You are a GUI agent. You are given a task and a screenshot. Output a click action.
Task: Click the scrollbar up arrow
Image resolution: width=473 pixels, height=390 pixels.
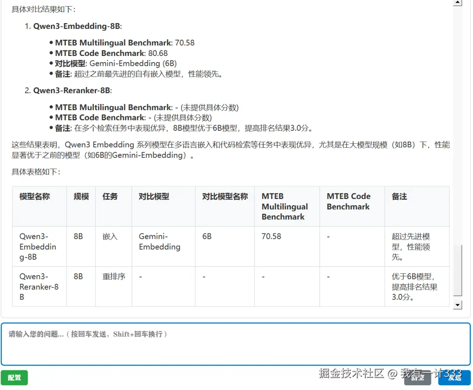click(457, 3)
